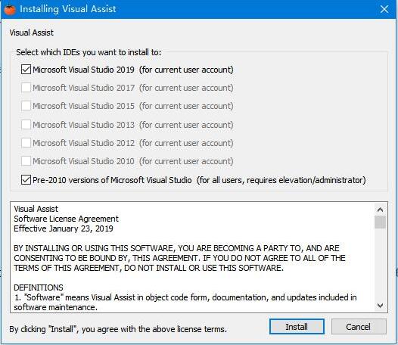Click the license agreement scrollbar thumb
This screenshot has height=345, width=398.
pyautogui.click(x=380, y=222)
